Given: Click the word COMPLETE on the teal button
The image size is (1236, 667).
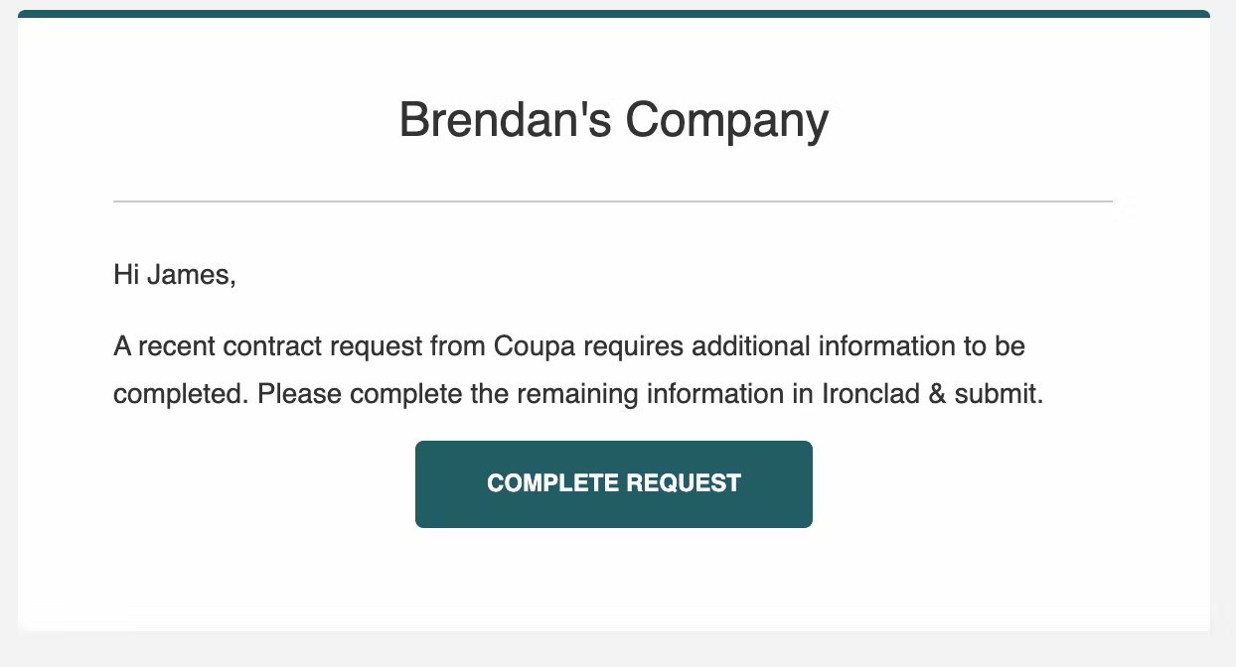Looking at the screenshot, I should click(x=552, y=483).
